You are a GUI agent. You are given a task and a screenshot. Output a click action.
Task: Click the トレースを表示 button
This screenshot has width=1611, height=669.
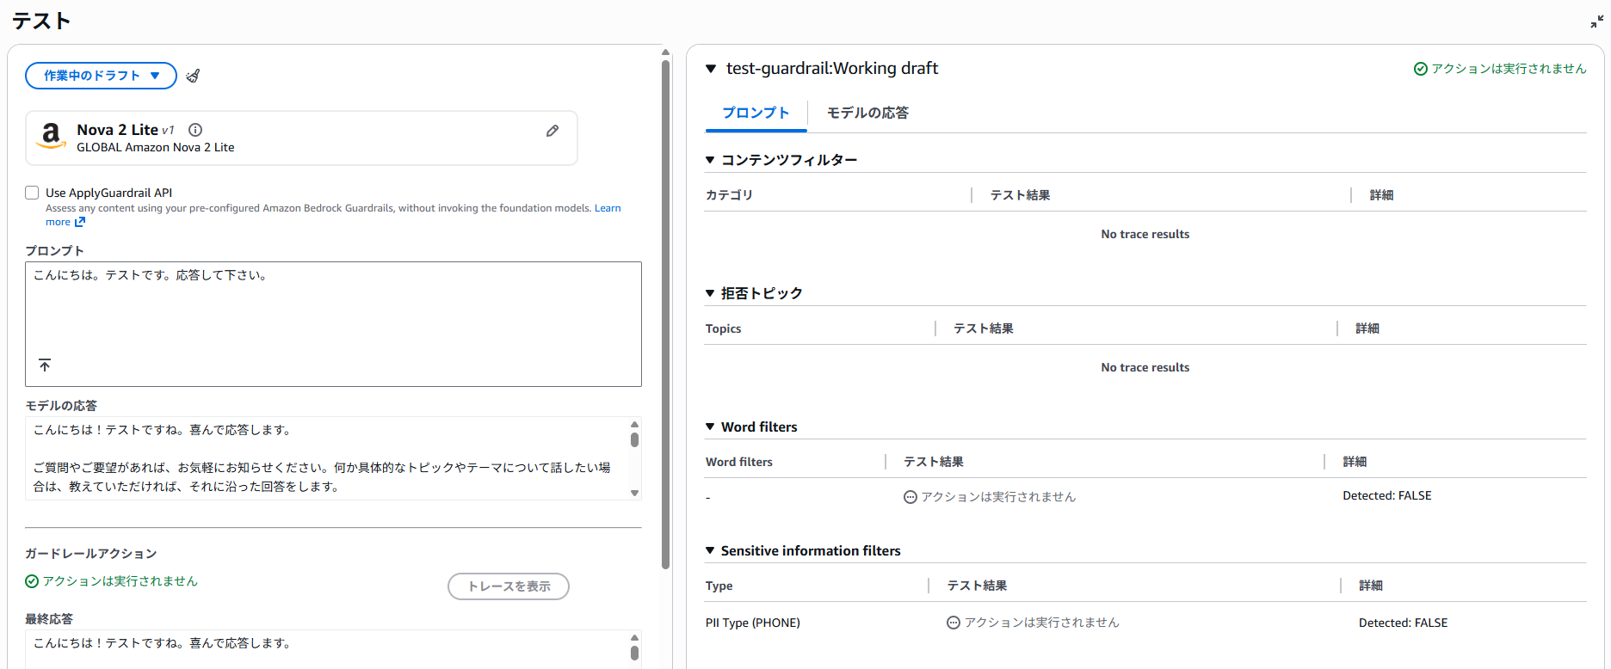(x=509, y=586)
